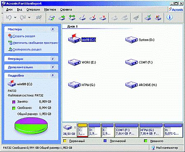
Task: Open the Мастера menu
Action: tap(50, 9)
